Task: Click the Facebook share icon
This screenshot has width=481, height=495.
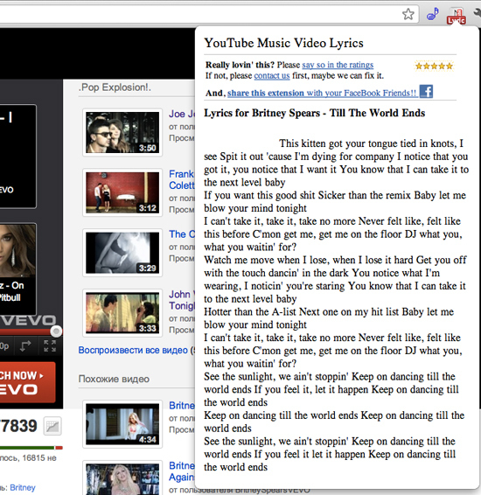Action: click(426, 92)
